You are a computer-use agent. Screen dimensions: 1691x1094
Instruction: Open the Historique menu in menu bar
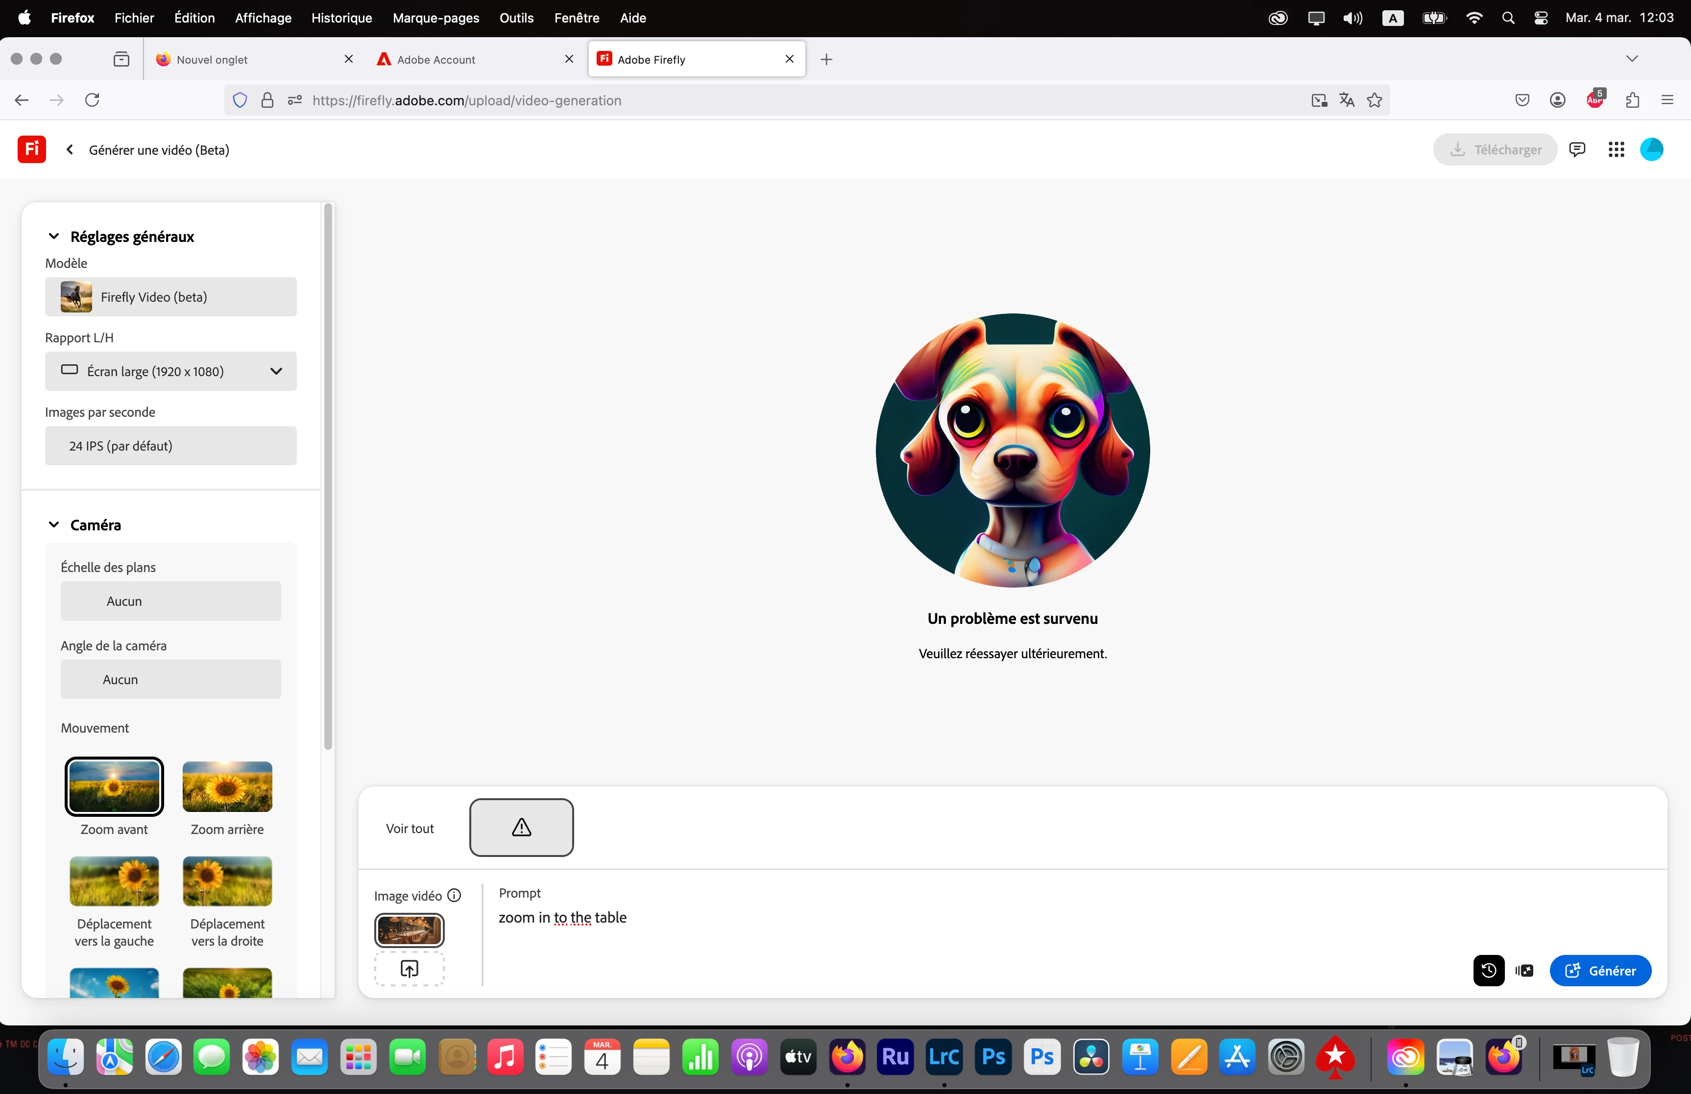(341, 18)
